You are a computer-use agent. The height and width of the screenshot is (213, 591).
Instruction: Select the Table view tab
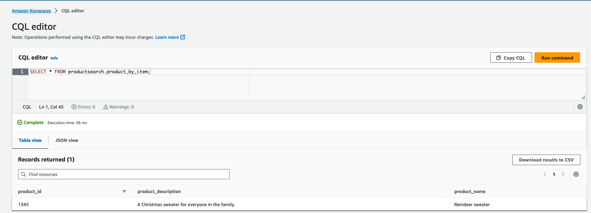(30, 140)
